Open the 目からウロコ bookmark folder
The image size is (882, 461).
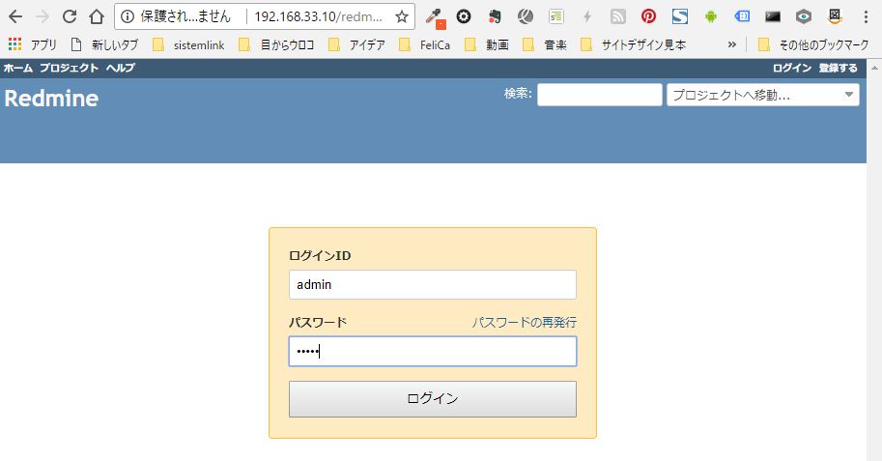[x=276, y=45]
